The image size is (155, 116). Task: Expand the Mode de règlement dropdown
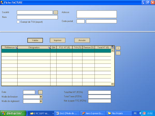[41, 102]
